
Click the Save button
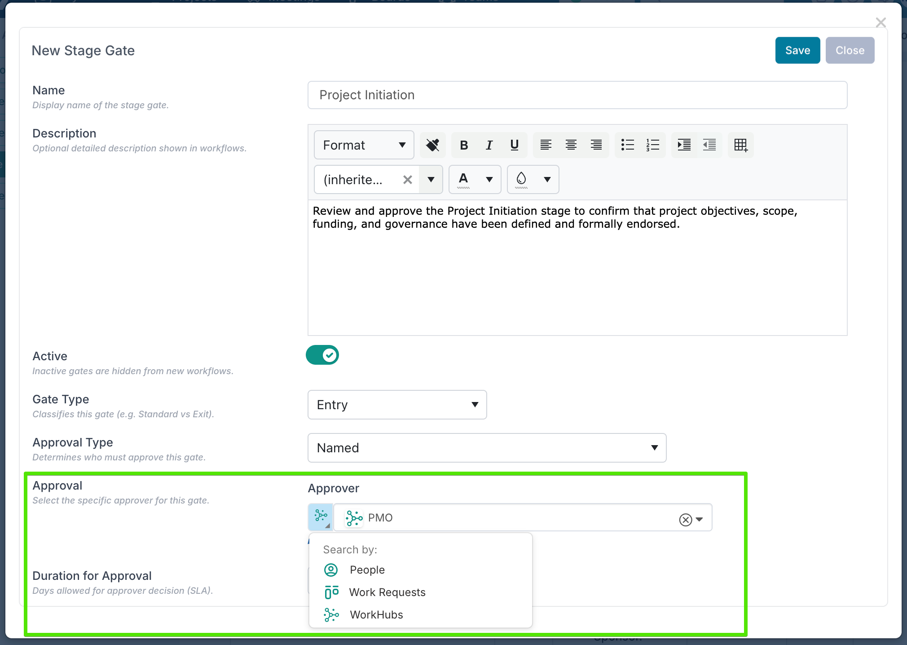pos(797,50)
